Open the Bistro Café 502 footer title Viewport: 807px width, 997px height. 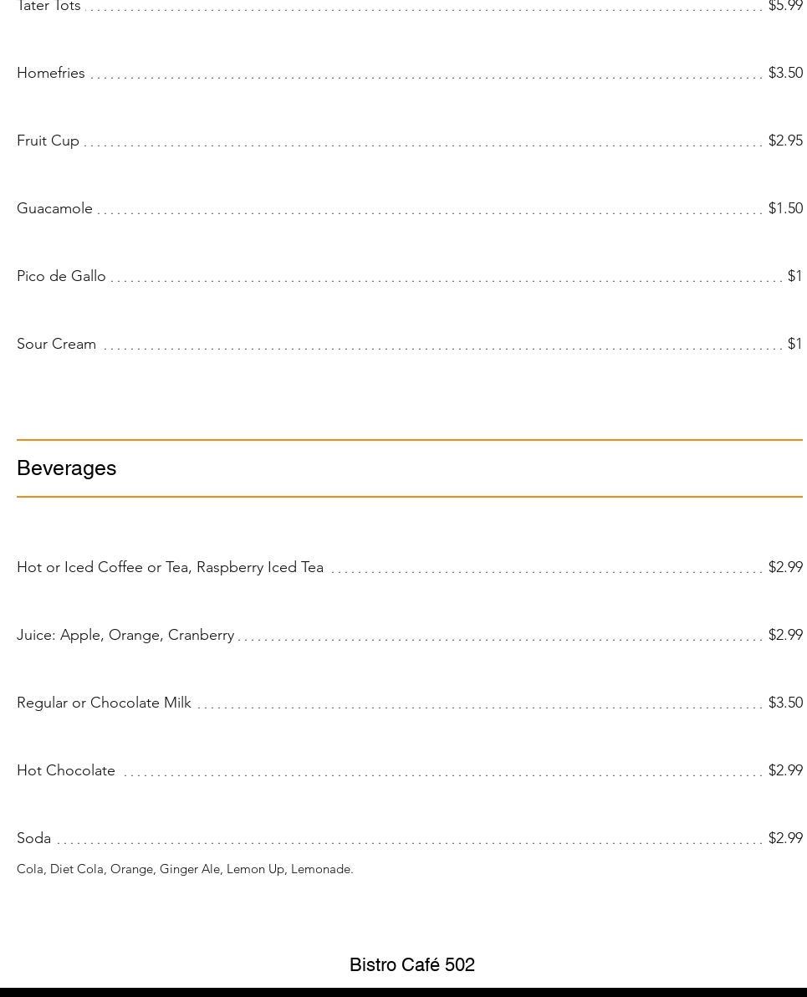click(x=412, y=965)
